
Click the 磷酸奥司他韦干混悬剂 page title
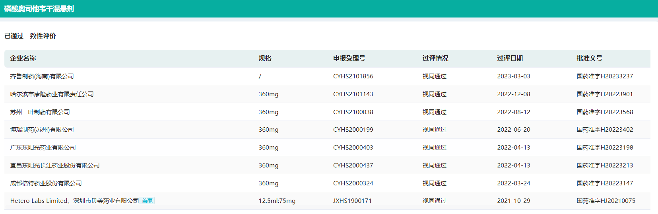39,9
